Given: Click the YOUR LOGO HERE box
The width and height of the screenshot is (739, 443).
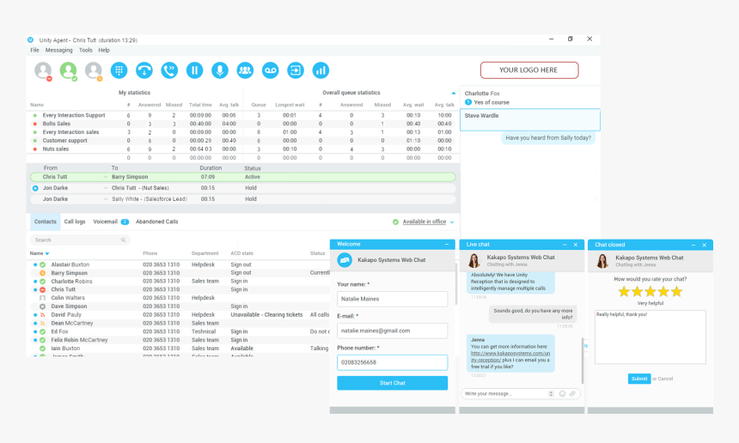Looking at the screenshot, I should pos(529,70).
